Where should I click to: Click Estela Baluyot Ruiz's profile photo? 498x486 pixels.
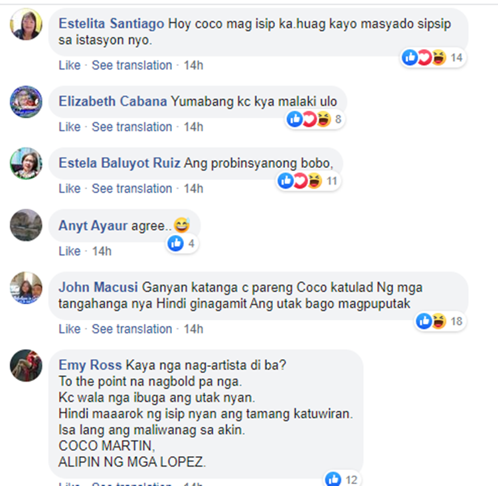click(26, 163)
